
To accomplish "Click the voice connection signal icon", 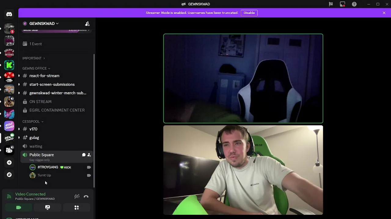I will coord(9,196).
